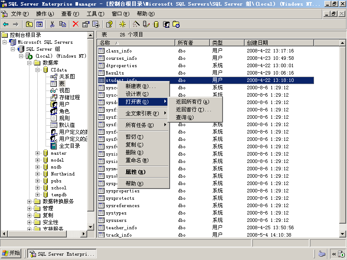Expand the Northwind database node
The image size is (347, 260).
coord(38,174)
